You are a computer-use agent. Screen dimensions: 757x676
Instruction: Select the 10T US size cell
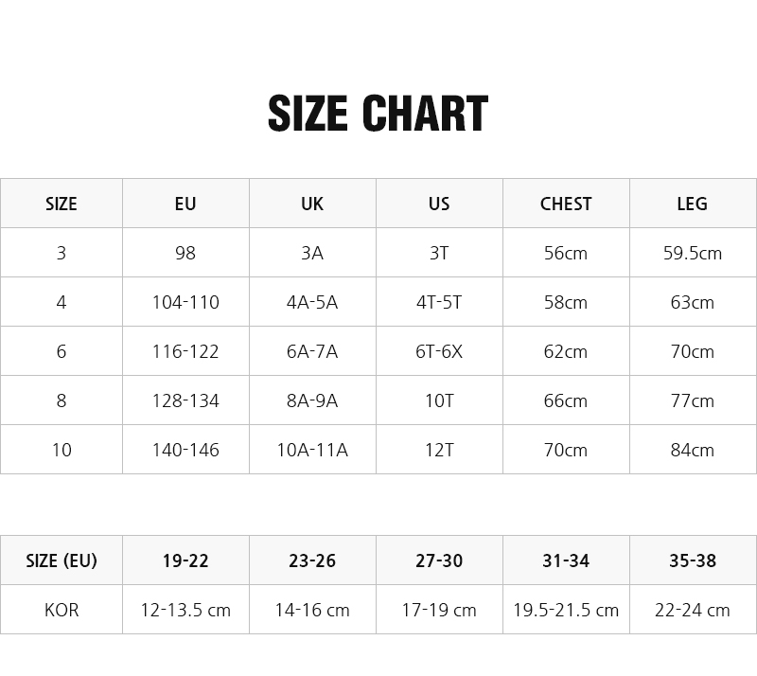(x=439, y=400)
